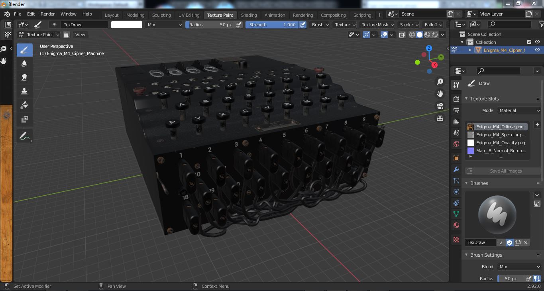The image size is (544, 291).
Task: Collapse the Brush Settings panel
Action: tap(467, 255)
